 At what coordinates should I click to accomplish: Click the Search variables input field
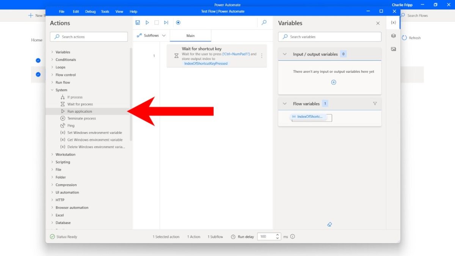[x=329, y=36]
